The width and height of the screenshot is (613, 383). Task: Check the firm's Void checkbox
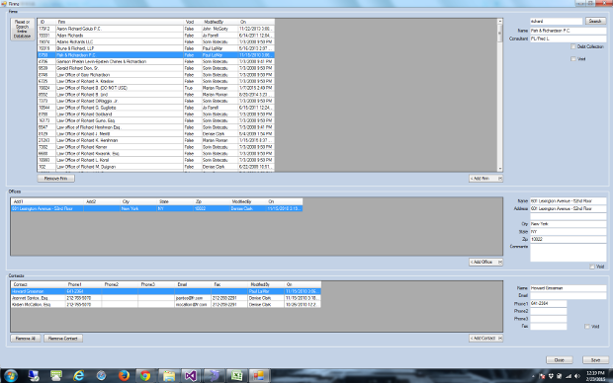coord(573,59)
